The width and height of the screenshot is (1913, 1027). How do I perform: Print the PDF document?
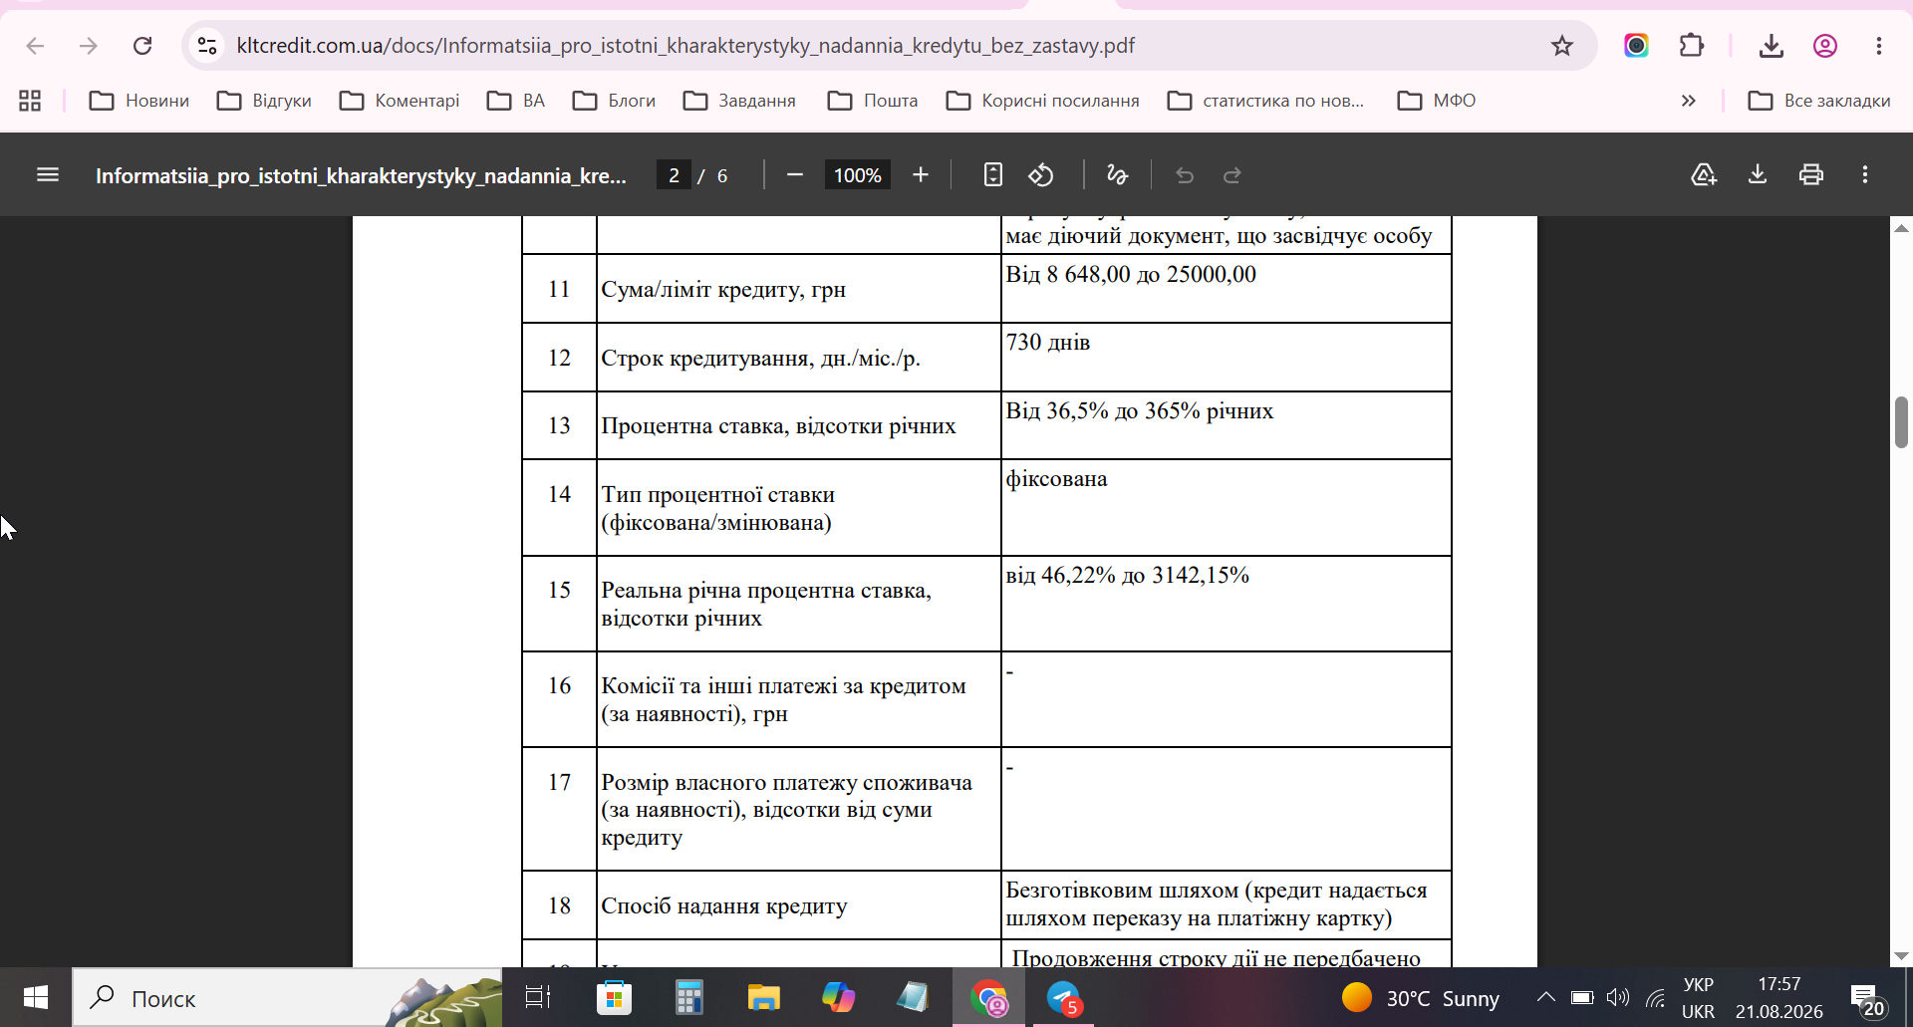(1811, 175)
